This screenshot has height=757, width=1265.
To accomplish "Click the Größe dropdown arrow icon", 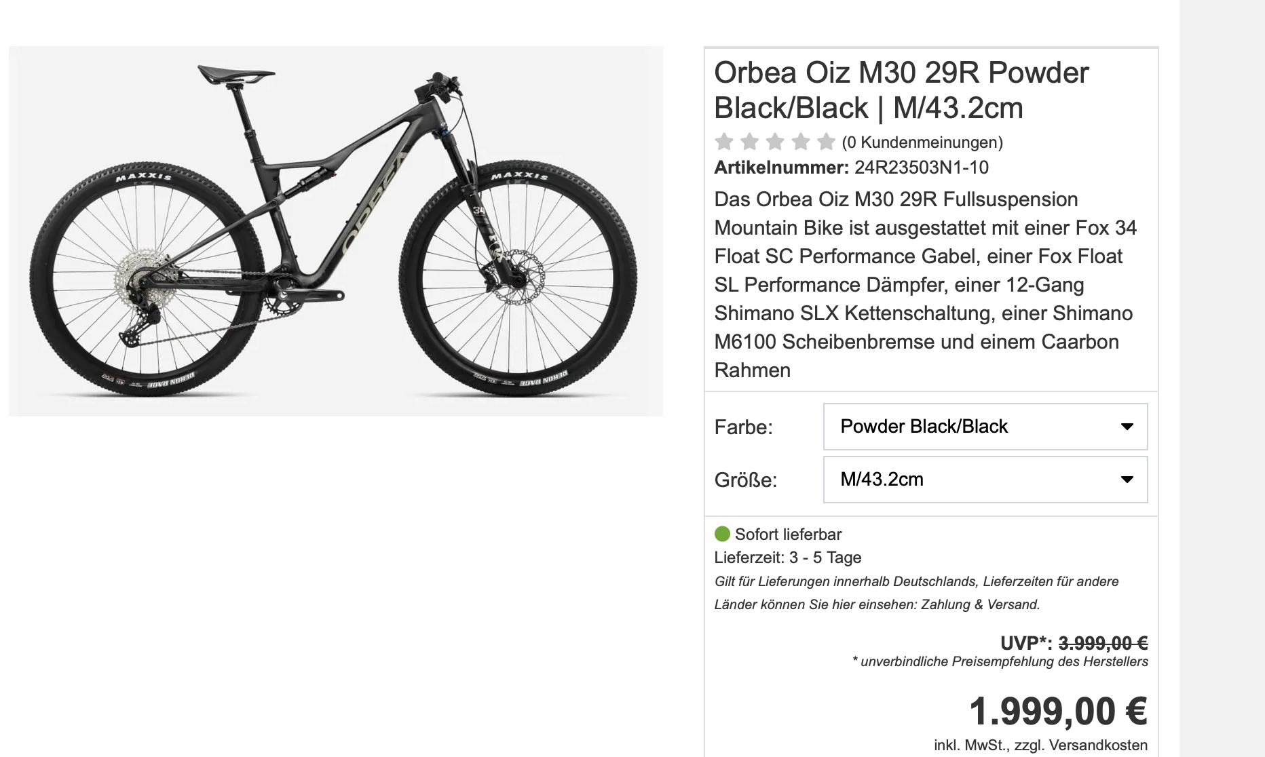I will [x=1127, y=480].
